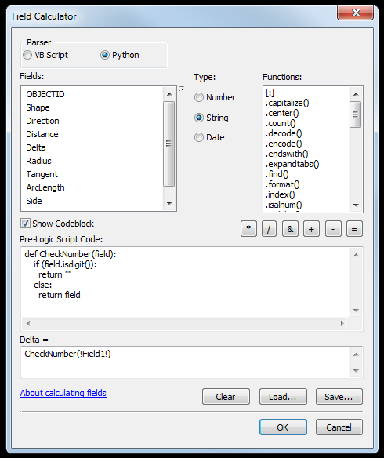384x458 pixels.
Task: Open the About calculating fields link
Action: (x=63, y=393)
